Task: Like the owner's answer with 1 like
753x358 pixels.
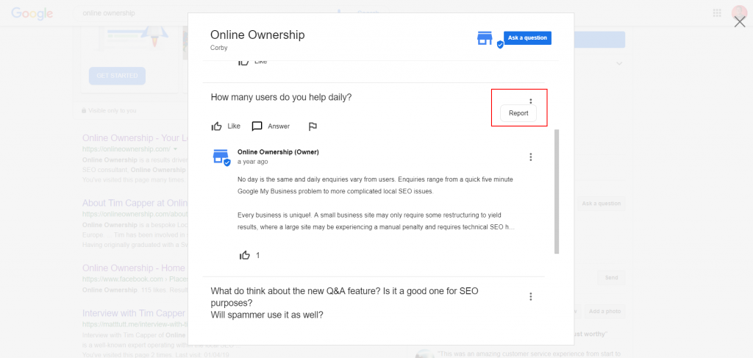Action: click(245, 255)
